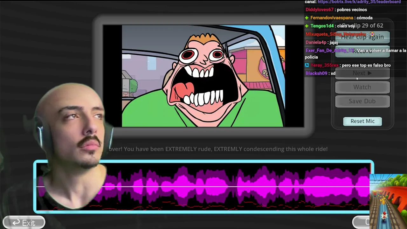
Task: Select the Tengos1d4 username in chat
Action: 322,26
